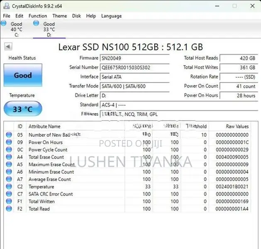
Task: Minimize the CrystalDiskInfo window
Action: tap(217, 6)
